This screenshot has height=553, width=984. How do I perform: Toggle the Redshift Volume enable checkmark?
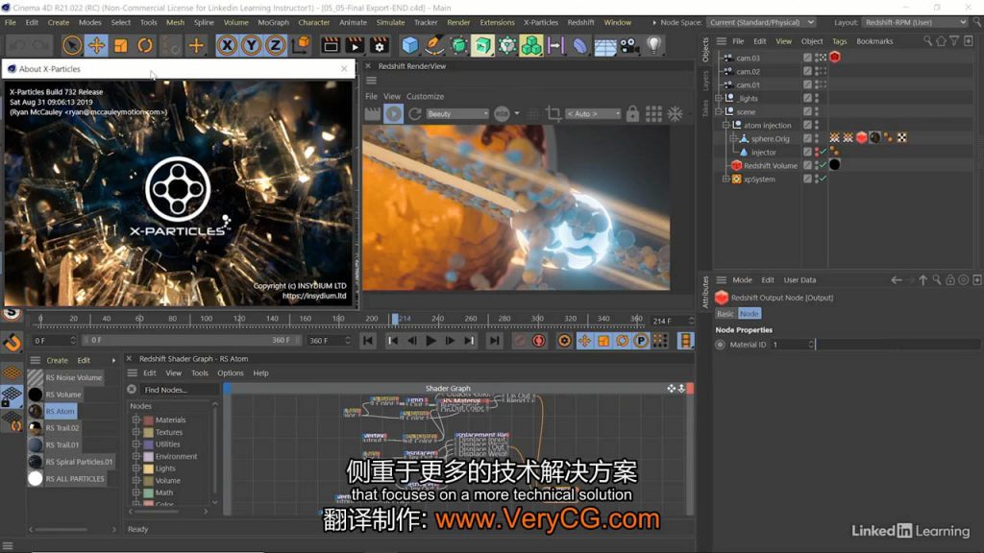click(823, 165)
